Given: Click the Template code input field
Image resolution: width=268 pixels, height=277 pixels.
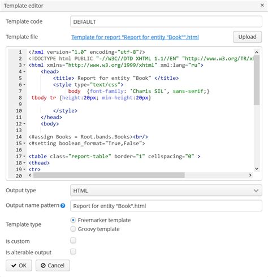Looking at the screenshot, I should point(166,21).
